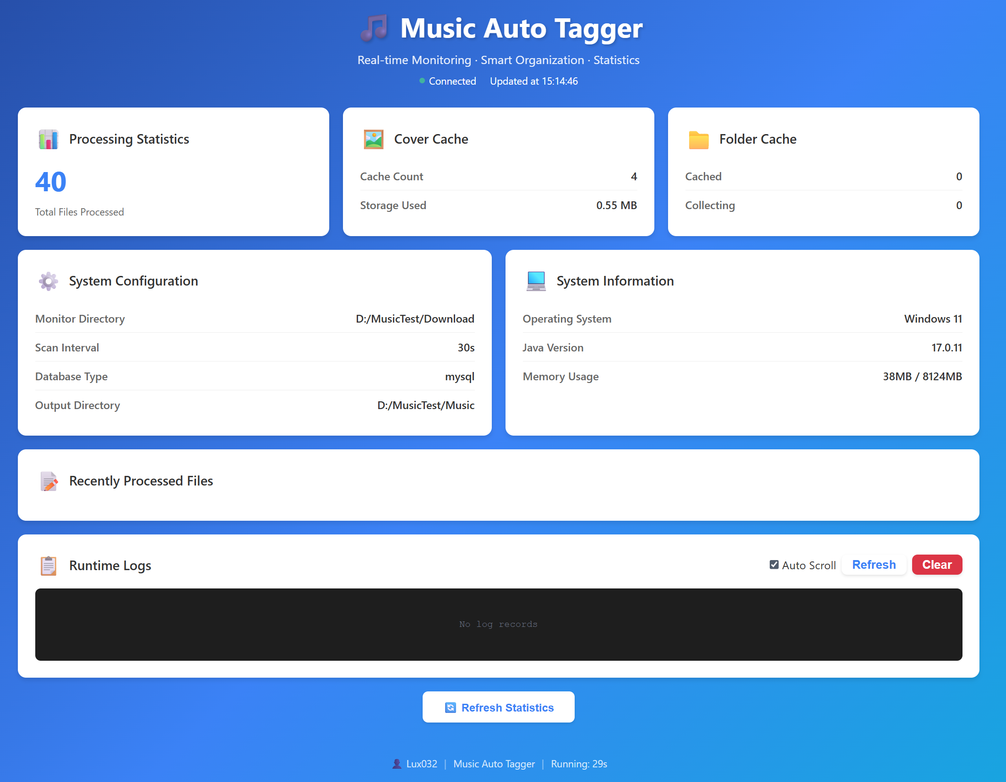Click the Lux032 author link in footer

(x=421, y=764)
